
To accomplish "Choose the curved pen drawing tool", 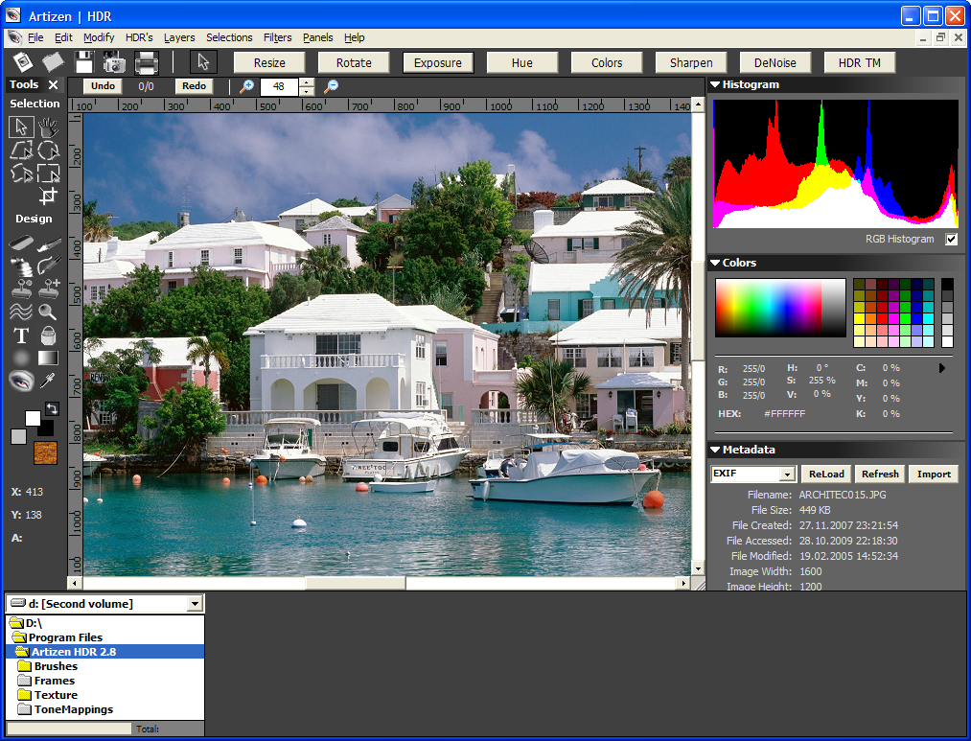I will (48, 266).
